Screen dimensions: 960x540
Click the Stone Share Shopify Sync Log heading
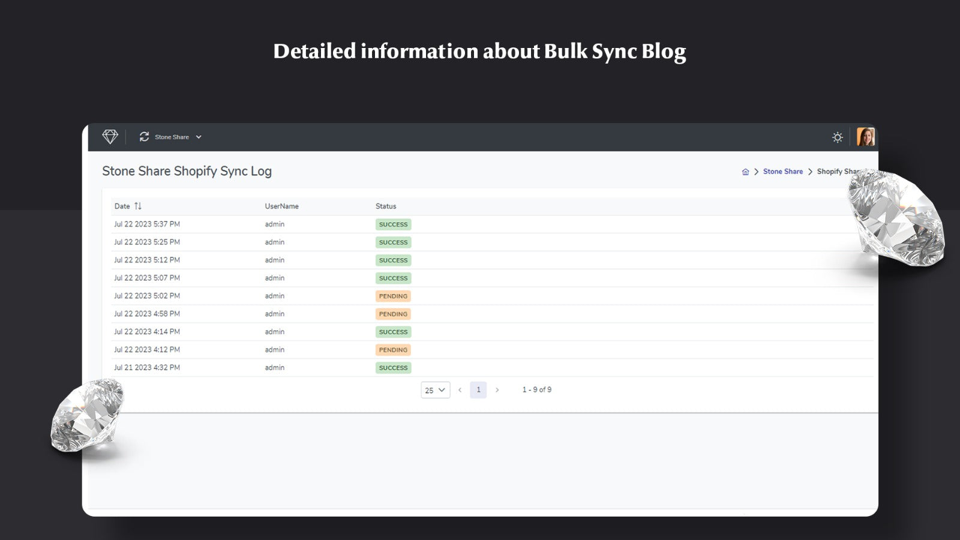pyautogui.click(x=187, y=172)
